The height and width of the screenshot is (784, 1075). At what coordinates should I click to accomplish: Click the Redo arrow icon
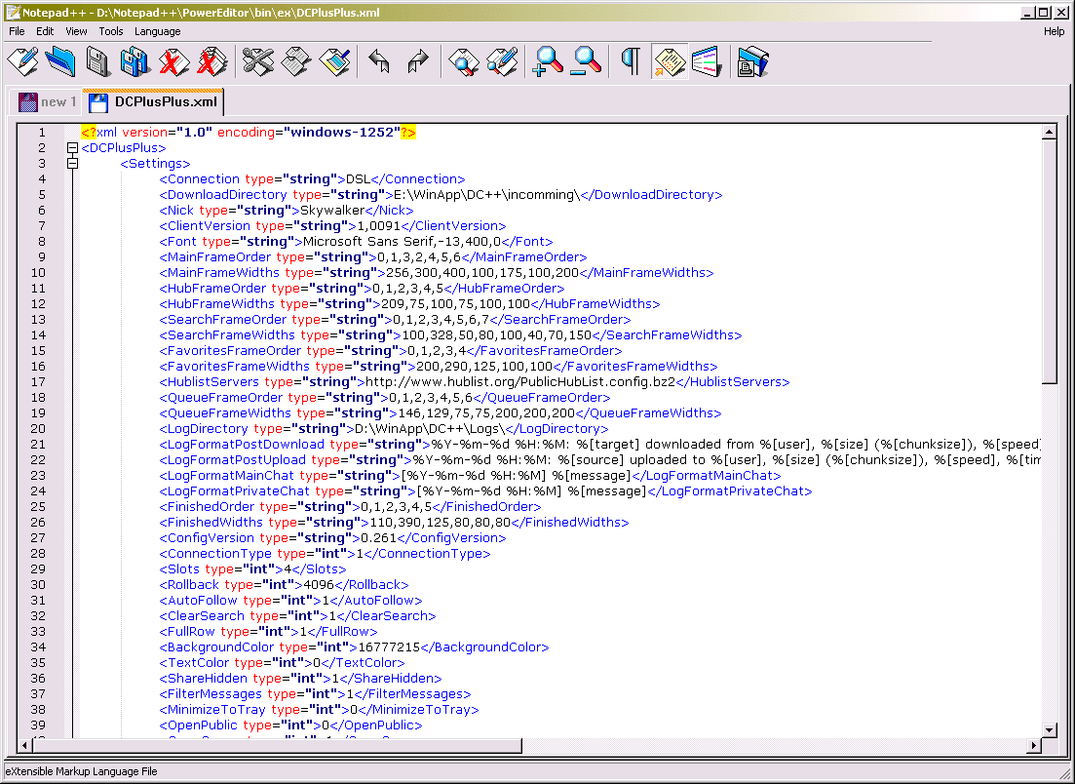417,61
